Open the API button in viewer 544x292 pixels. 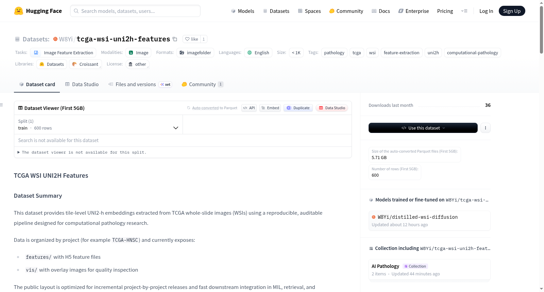tap(249, 108)
